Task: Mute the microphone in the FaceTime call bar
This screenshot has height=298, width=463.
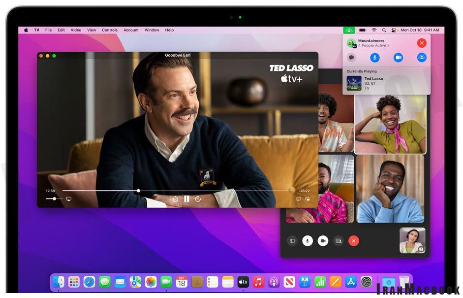Action: click(307, 241)
